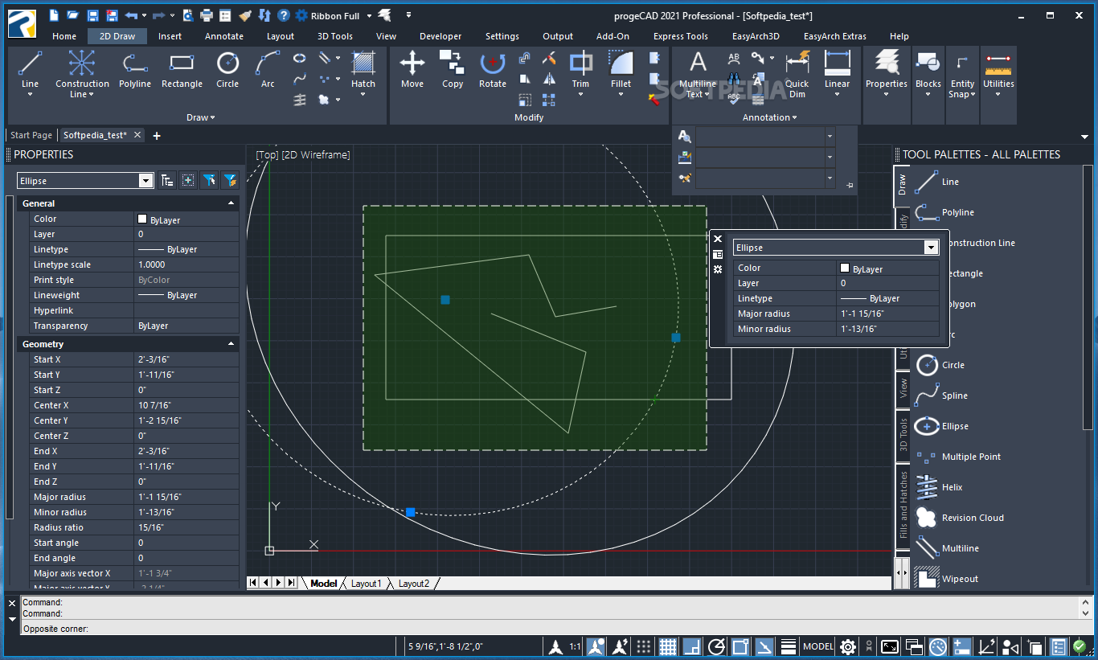Select the Copy tool in Modify panel
This screenshot has width=1098, height=660.
(453, 69)
